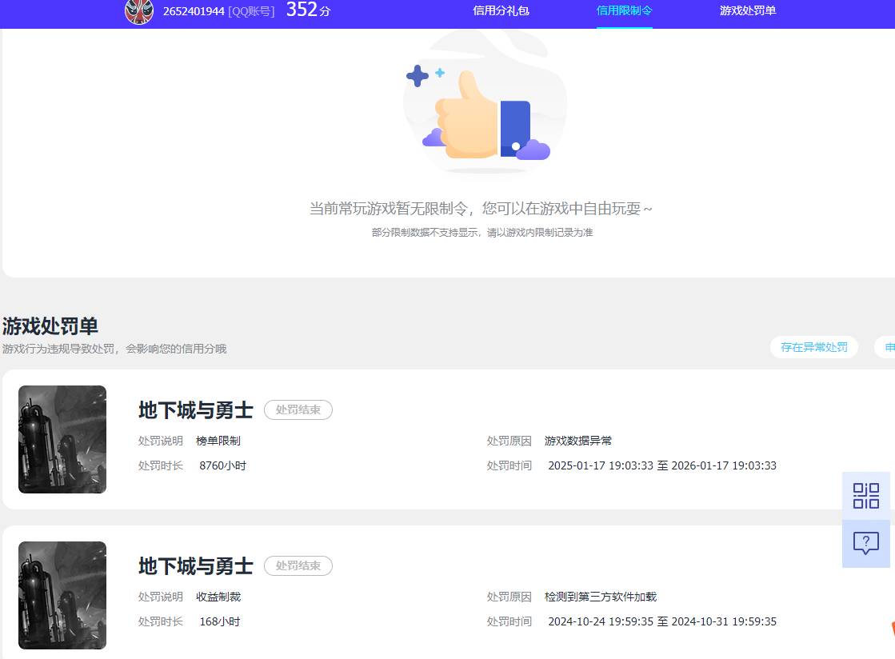Click the first 处罚结束 status badge
This screenshot has width=895, height=659.
pyautogui.click(x=298, y=409)
